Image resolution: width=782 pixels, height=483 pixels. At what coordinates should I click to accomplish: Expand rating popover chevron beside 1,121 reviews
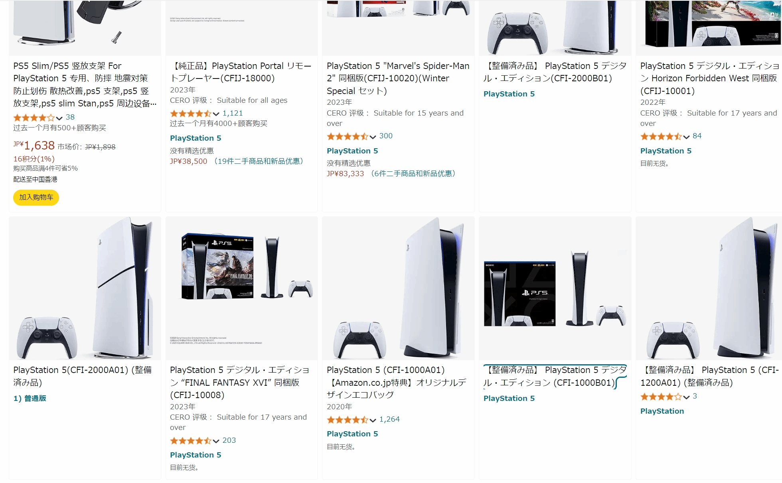pyautogui.click(x=216, y=114)
